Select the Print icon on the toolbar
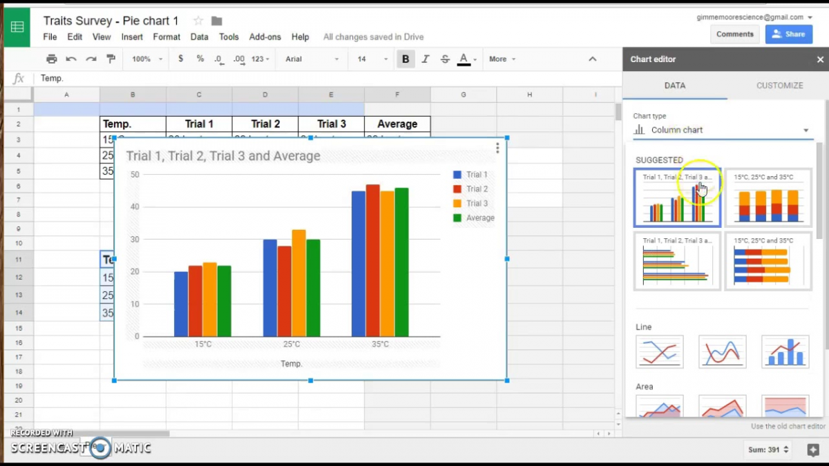 click(x=52, y=59)
